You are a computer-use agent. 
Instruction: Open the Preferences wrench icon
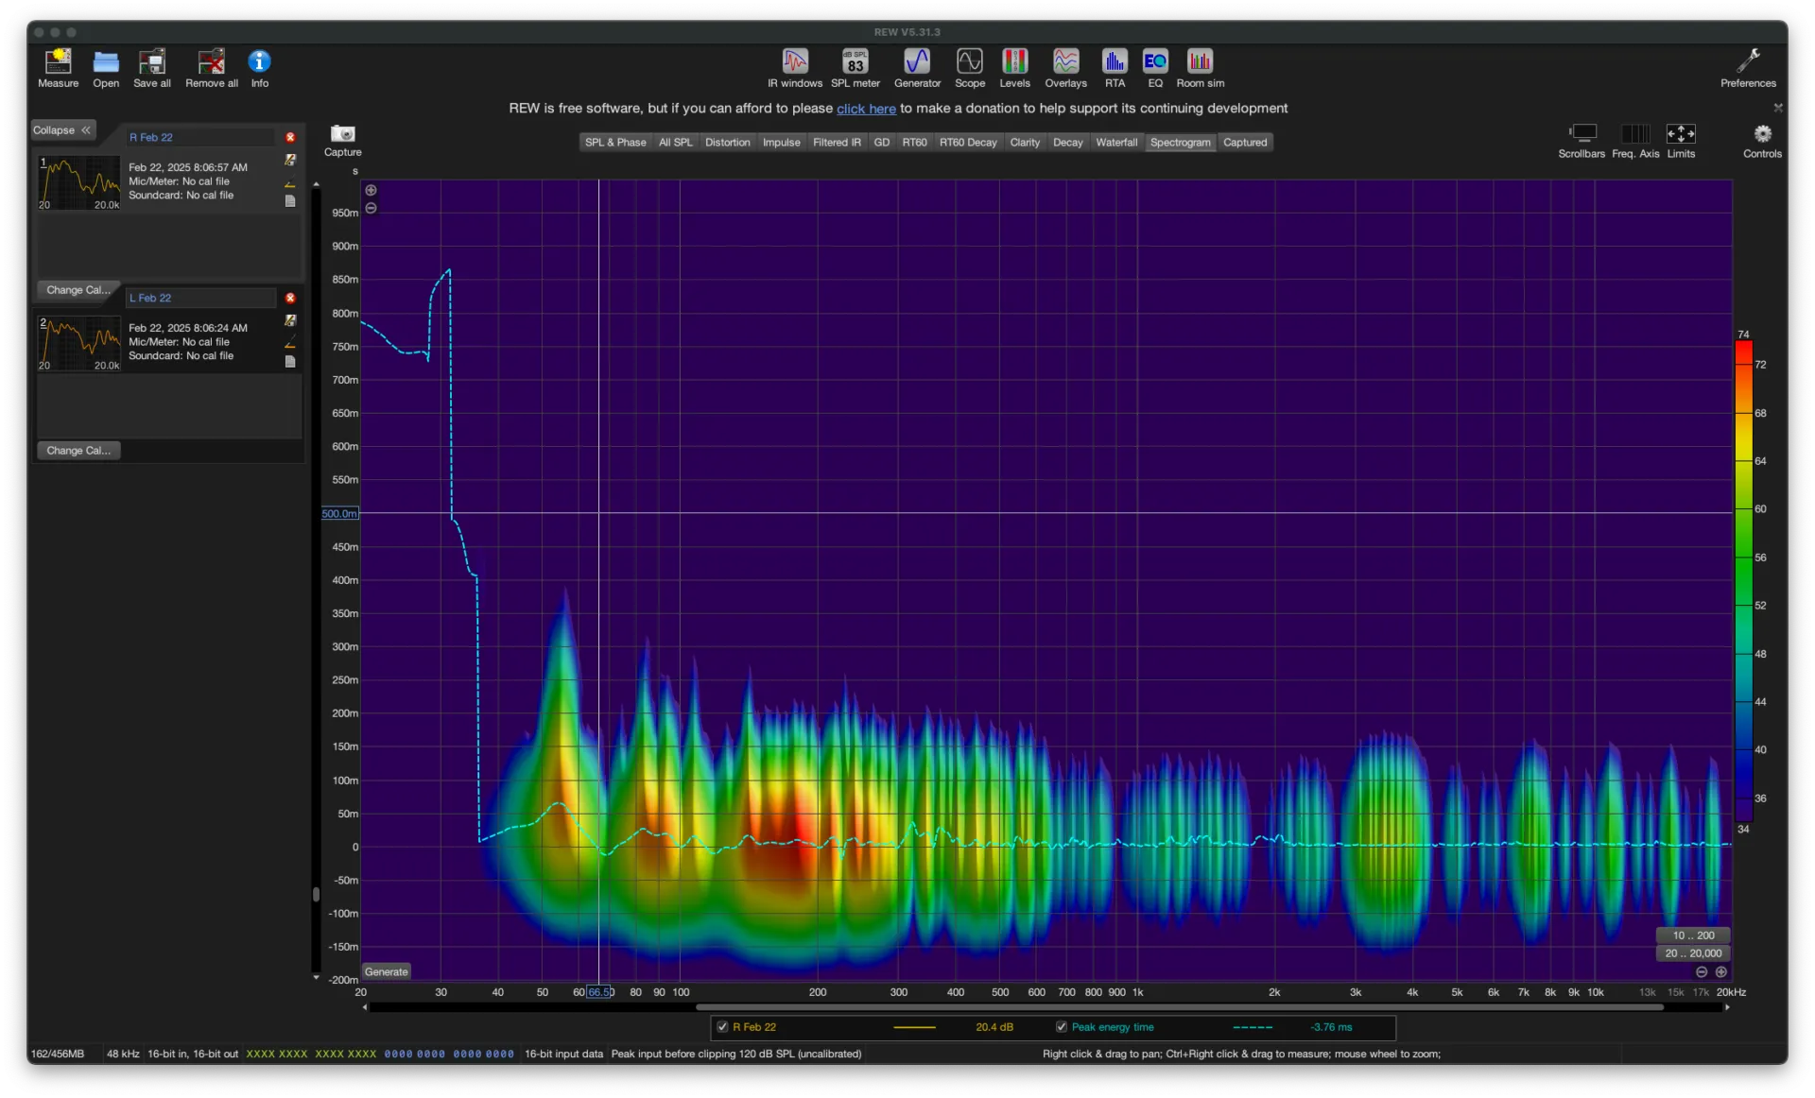pyautogui.click(x=1748, y=62)
